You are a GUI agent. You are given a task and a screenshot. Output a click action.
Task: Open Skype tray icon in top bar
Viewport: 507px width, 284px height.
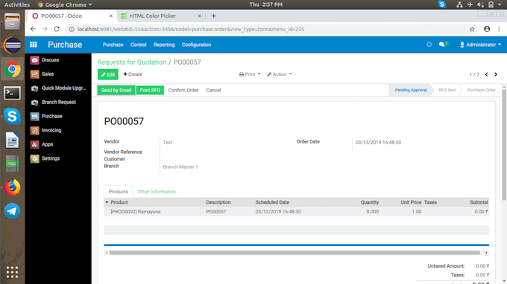441,4
